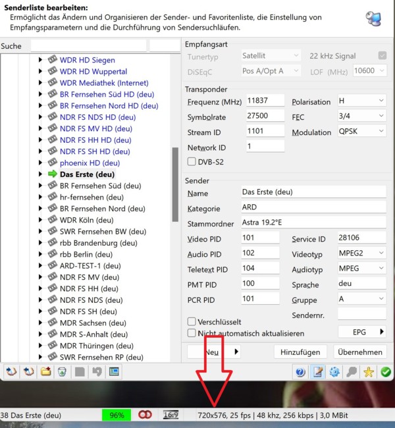
Task: Open settings with the blue gear icon
Action: [334, 372]
